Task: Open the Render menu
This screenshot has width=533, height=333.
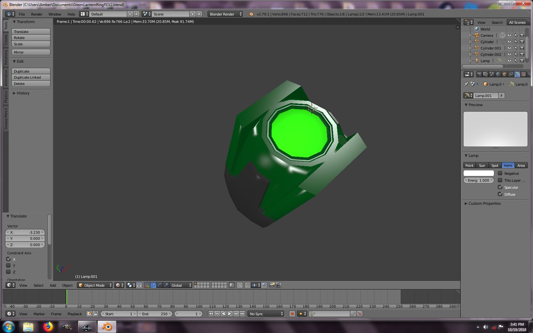Action: point(36,14)
